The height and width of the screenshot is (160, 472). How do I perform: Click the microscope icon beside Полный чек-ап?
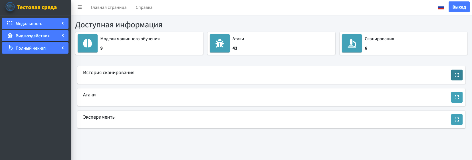10,48
